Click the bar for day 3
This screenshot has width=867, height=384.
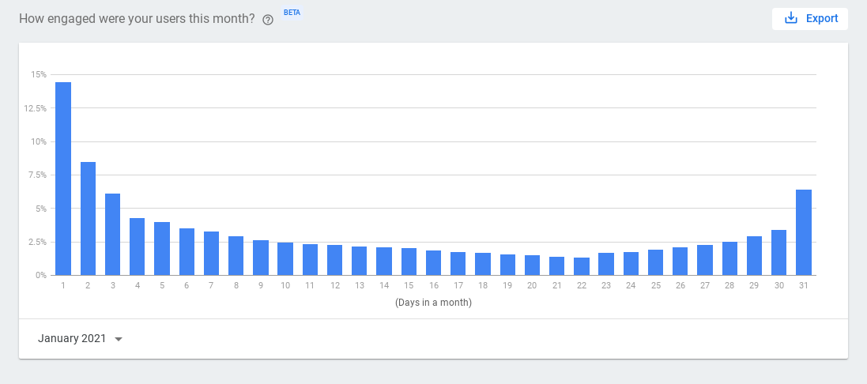[x=112, y=235]
